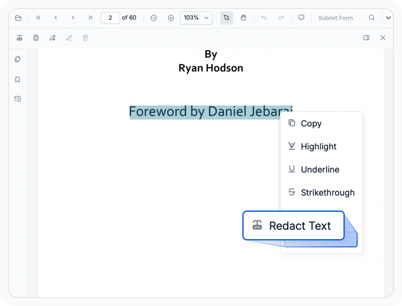The height and width of the screenshot is (306, 402).
Task: Open the redaction properties pen icon
Action: (x=53, y=38)
